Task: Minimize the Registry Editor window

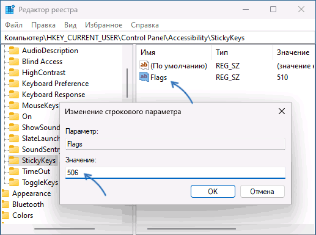Action: click(x=246, y=9)
